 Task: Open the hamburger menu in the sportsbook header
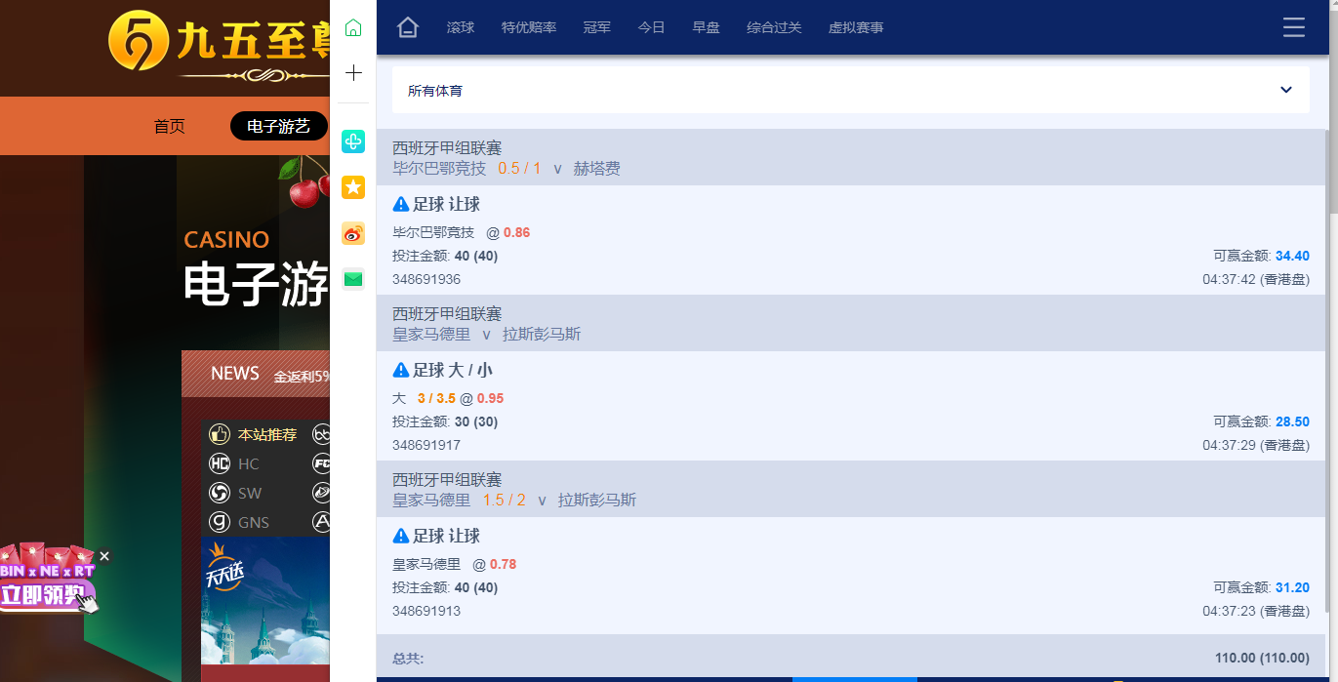(x=1294, y=27)
